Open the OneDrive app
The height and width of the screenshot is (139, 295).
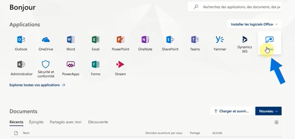tap(46, 44)
